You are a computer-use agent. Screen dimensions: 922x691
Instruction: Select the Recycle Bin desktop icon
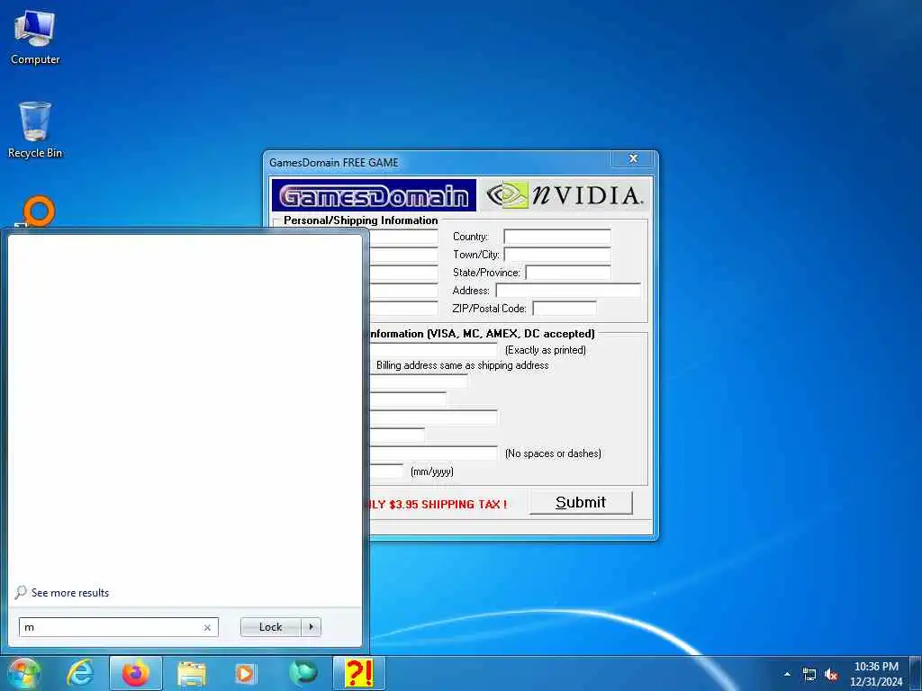coord(35,130)
